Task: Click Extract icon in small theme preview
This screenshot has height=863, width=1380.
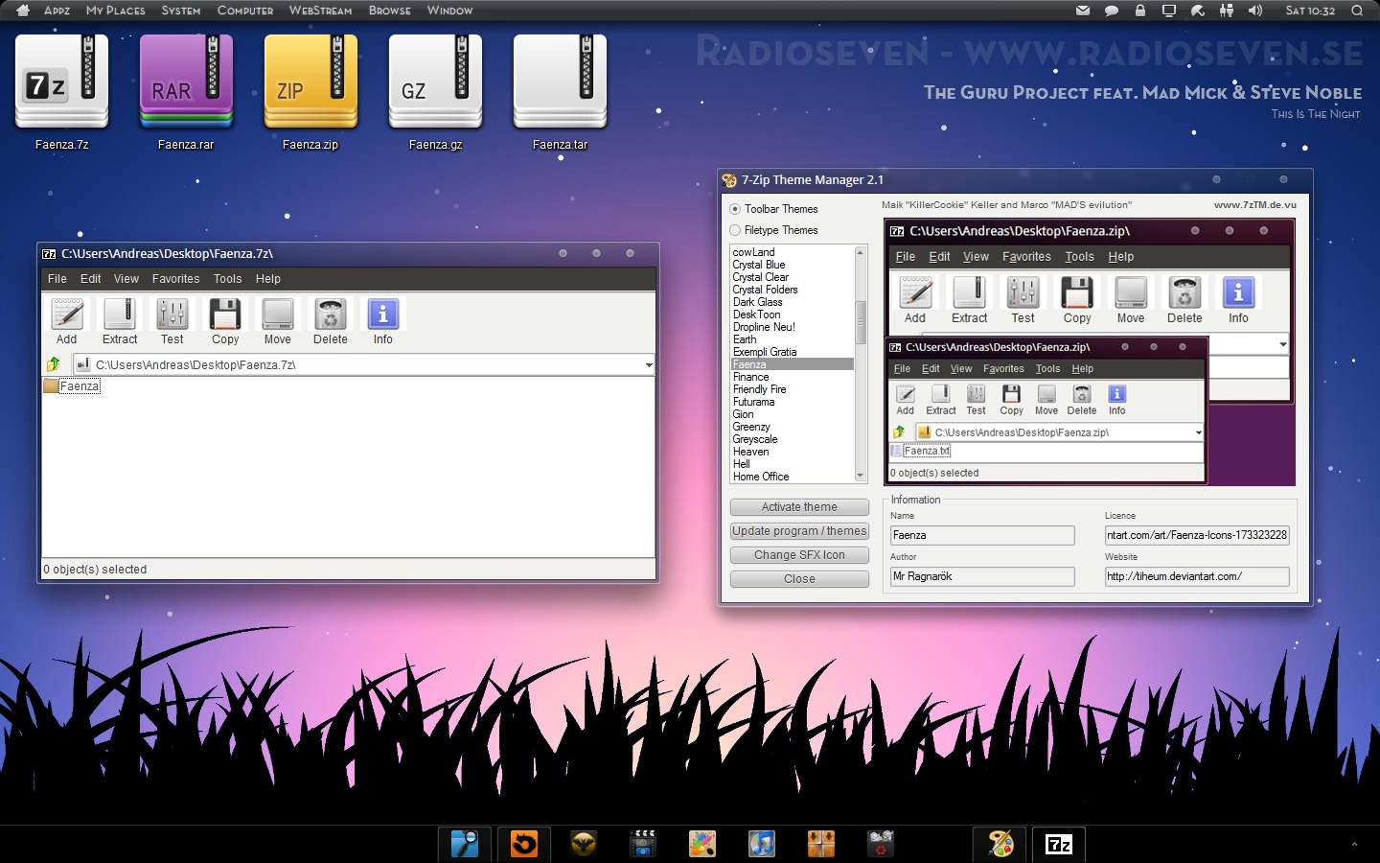Action: [941, 394]
